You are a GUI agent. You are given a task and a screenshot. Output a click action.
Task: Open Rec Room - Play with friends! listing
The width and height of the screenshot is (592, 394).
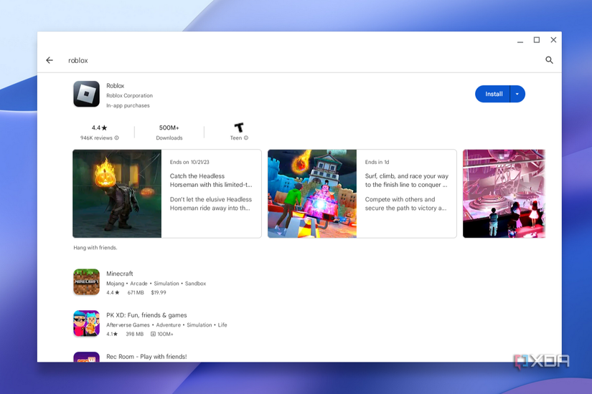click(146, 357)
